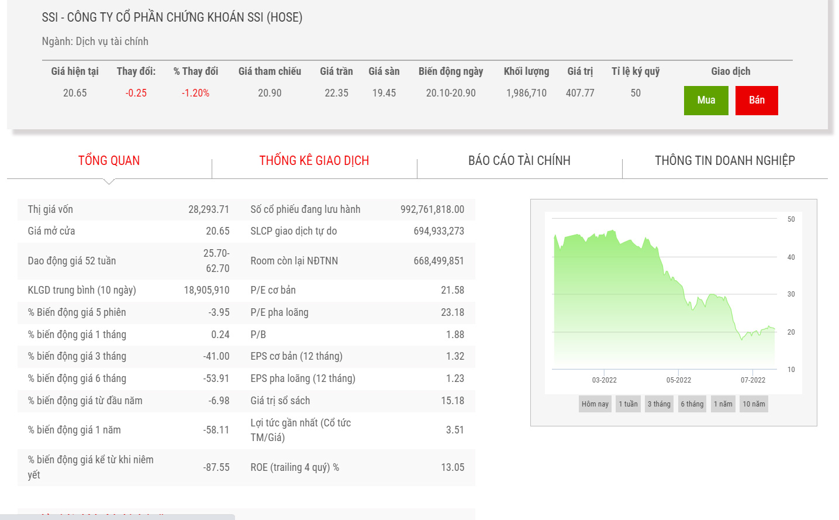
Task: Show the Hôm nay chart range
Action: (595, 404)
